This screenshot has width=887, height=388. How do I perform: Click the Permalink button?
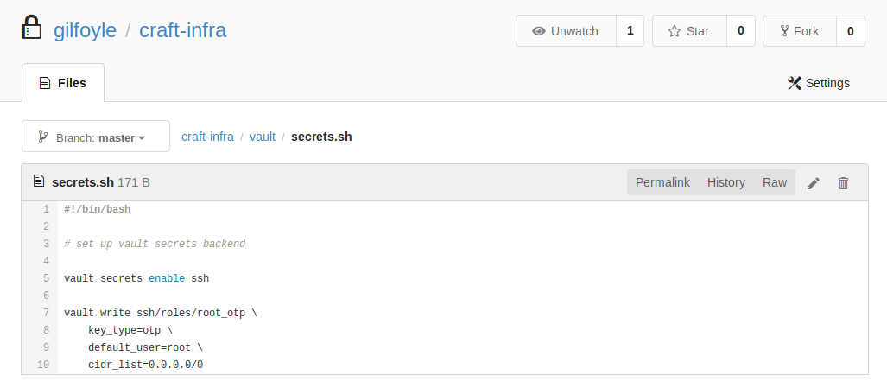[662, 182]
